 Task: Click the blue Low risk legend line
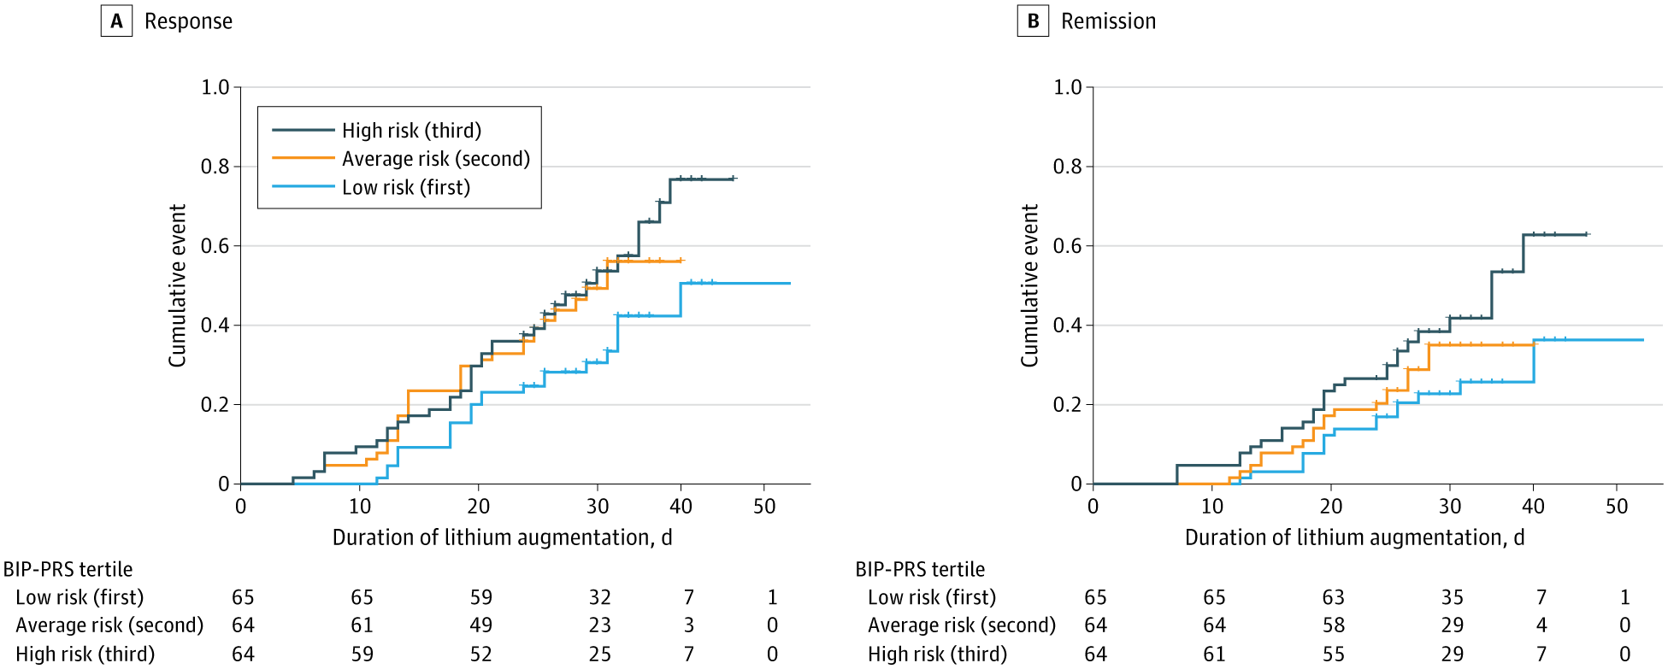click(x=303, y=186)
